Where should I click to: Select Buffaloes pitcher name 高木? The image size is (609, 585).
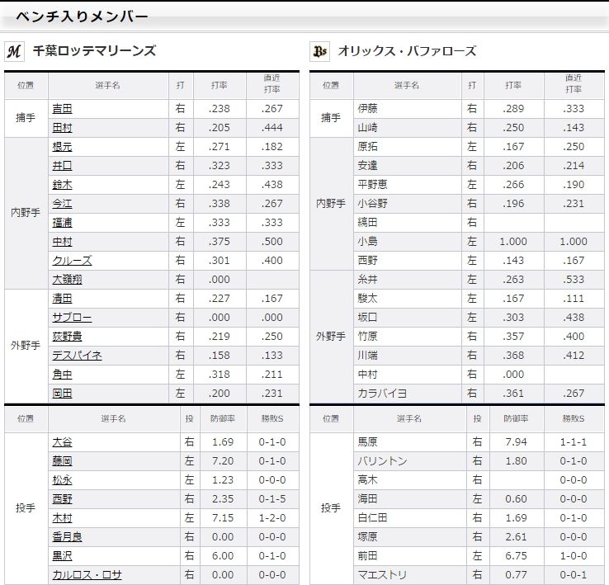[367, 480]
